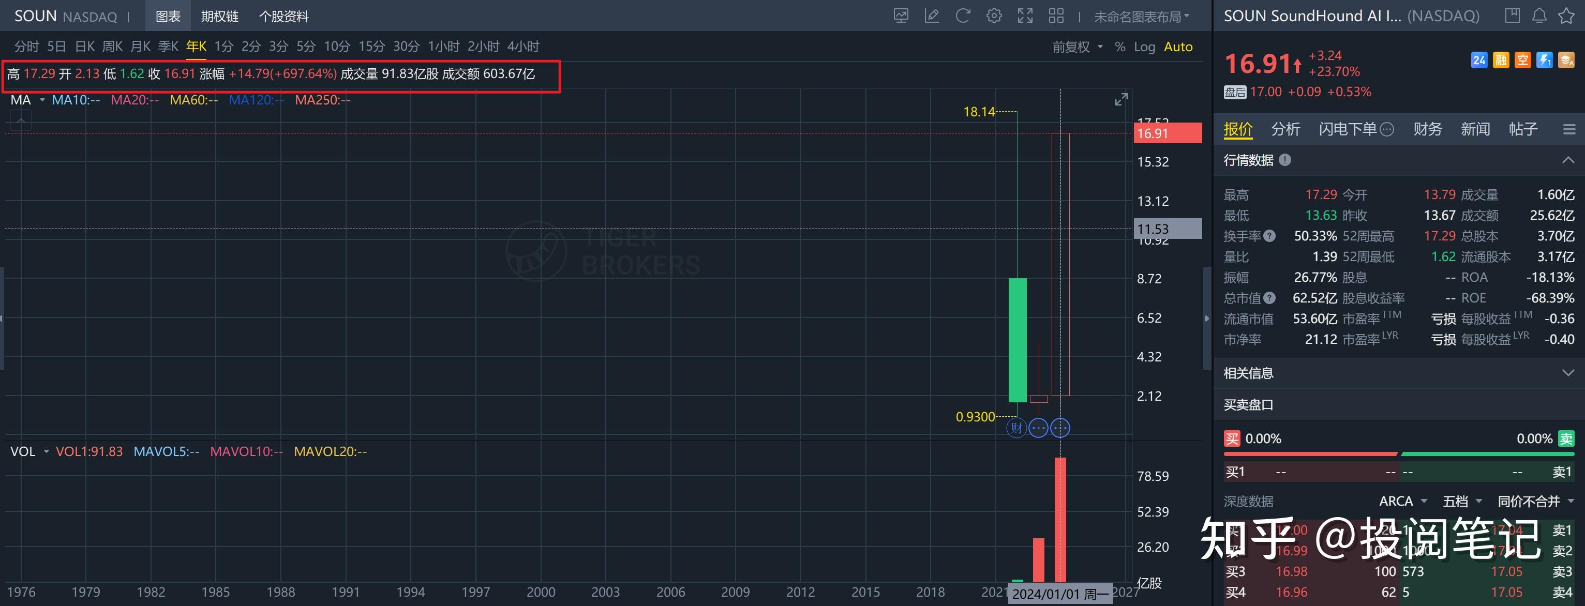Add SOUN to favorites star
Screen dimensions: 1585x606
1566,16
